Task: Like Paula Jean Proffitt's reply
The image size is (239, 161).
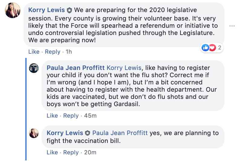Action: coord(52,116)
